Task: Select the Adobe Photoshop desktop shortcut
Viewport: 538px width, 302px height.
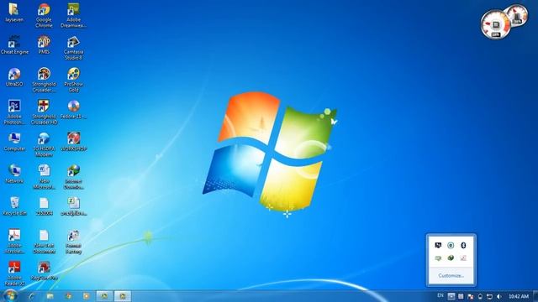Action: coord(14,112)
